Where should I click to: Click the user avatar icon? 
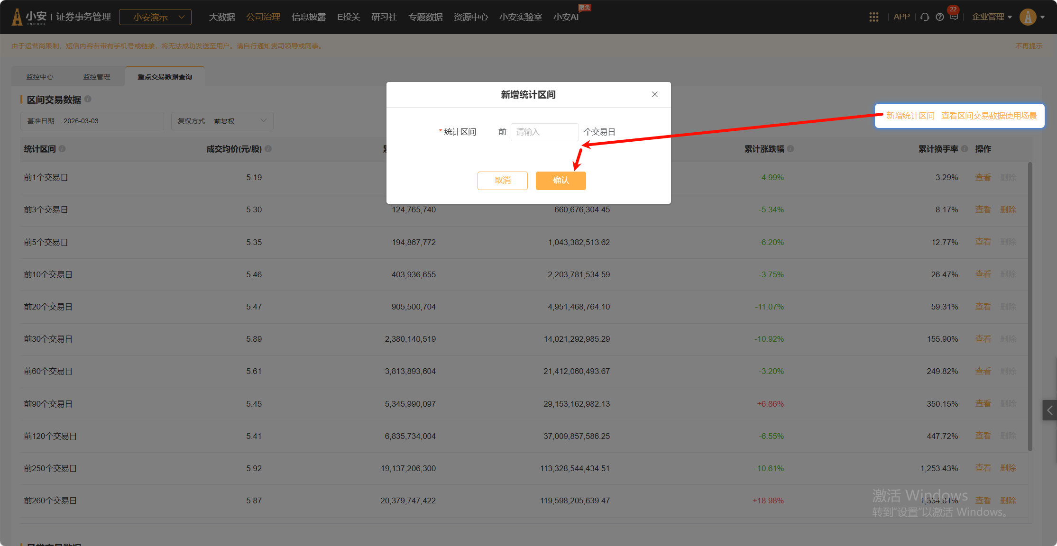[x=1028, y=17]
